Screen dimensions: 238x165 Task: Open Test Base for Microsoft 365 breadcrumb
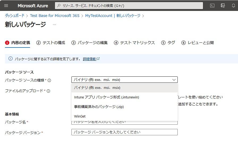tap(55, 16)
